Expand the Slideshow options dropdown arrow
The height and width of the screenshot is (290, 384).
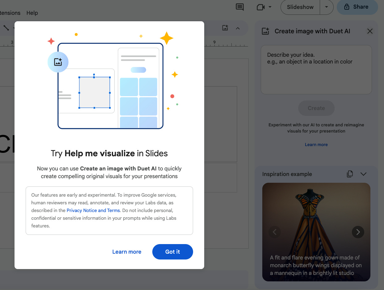coord(327,7)
